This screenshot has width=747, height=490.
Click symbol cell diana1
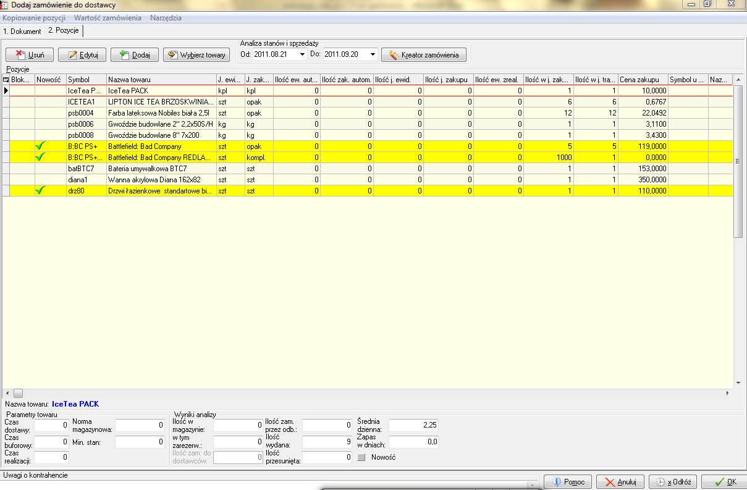pyautogui.click(x=86, y=179)
